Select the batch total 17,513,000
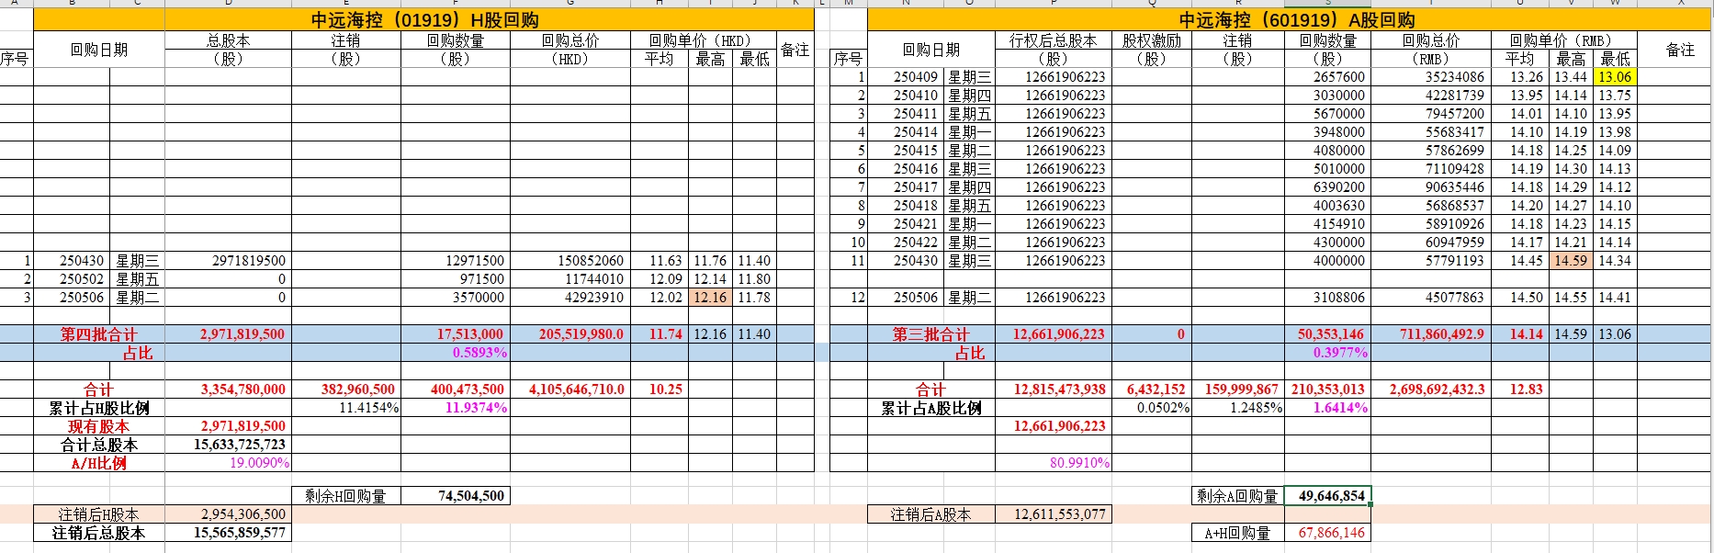 click(x=456, y=334)
